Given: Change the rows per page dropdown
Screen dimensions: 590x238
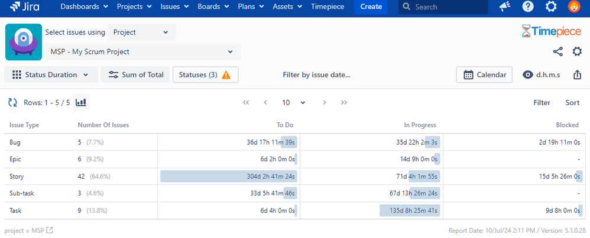Looking at the screenshot, I should 293,102.
